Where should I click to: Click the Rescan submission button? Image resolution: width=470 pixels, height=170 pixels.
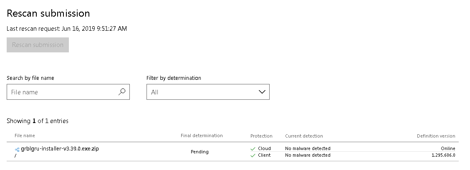click(x=38, y=45)
